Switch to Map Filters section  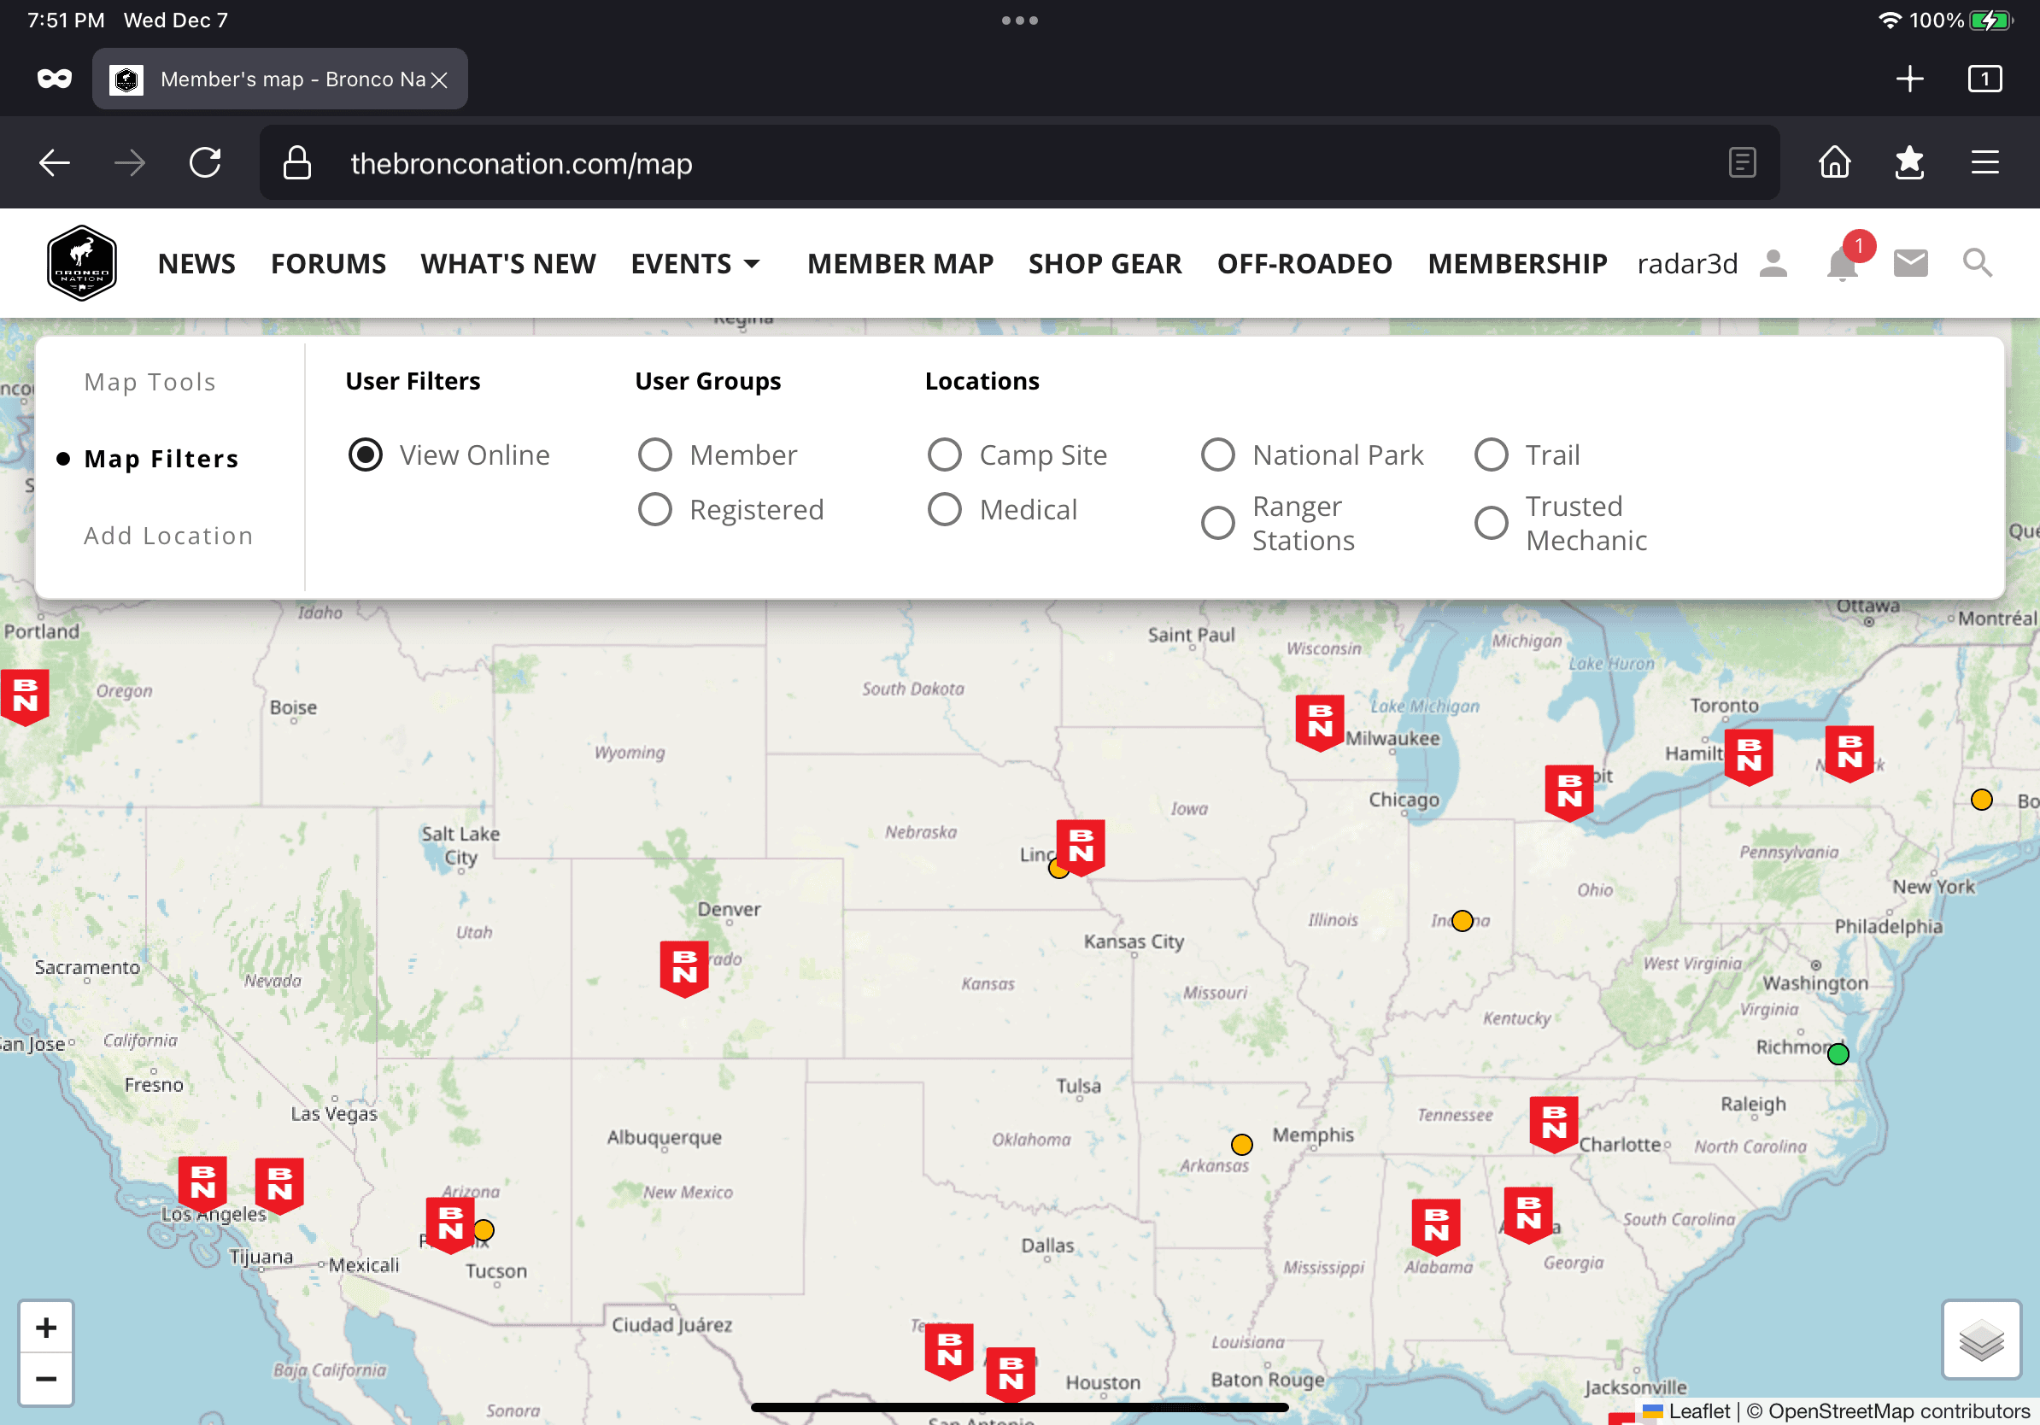click(161, 459)
